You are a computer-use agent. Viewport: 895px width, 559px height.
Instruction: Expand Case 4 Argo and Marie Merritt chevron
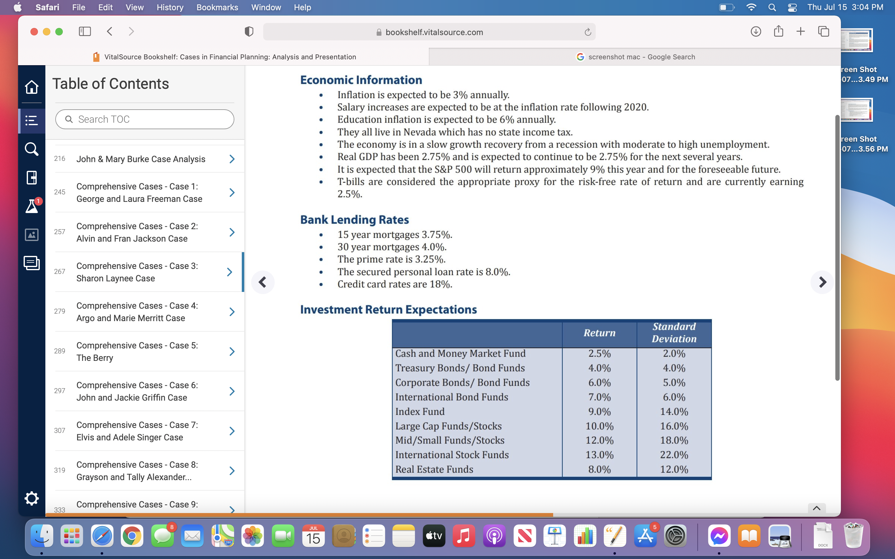(x=232, y=312)
